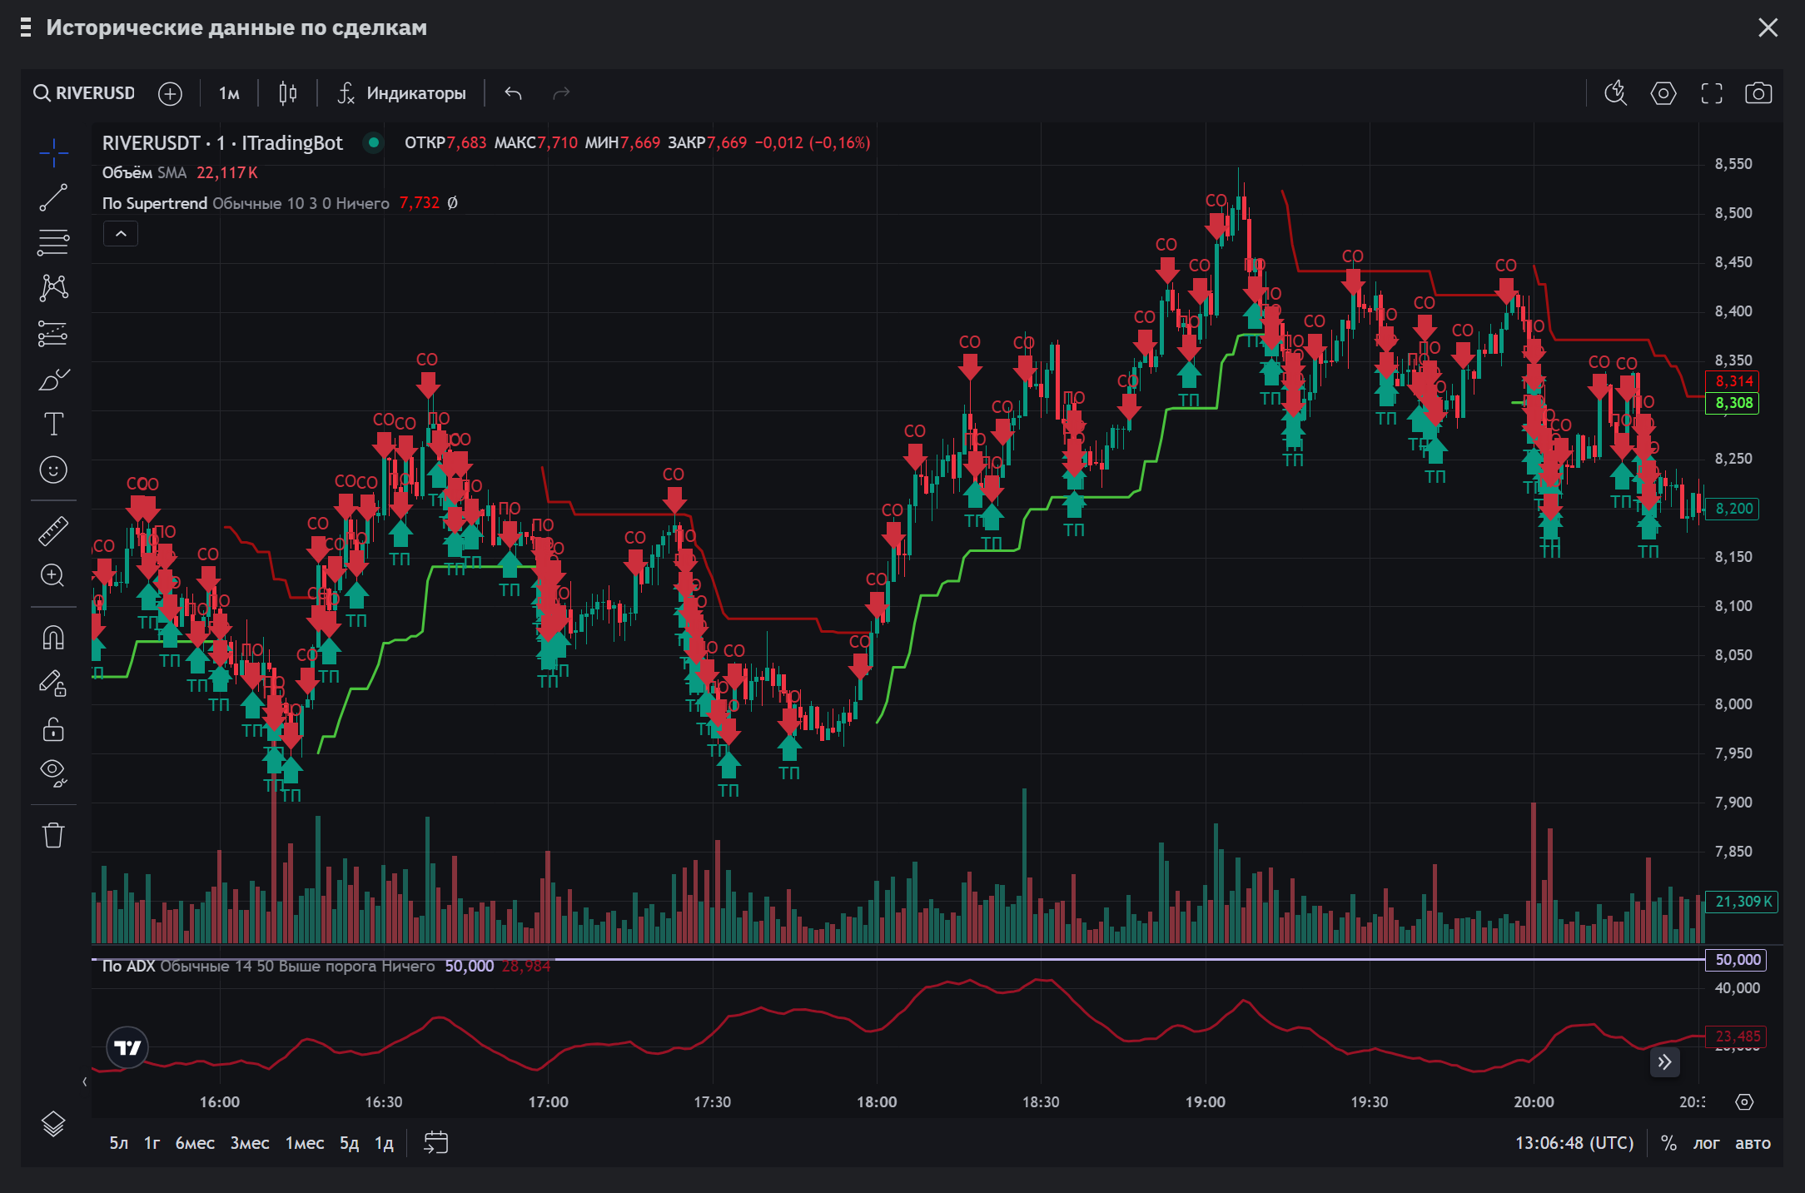Viewport: 1805px width, 1193px height.
Task: Switch to the 5д range tab
Action: pos(348,1143)
